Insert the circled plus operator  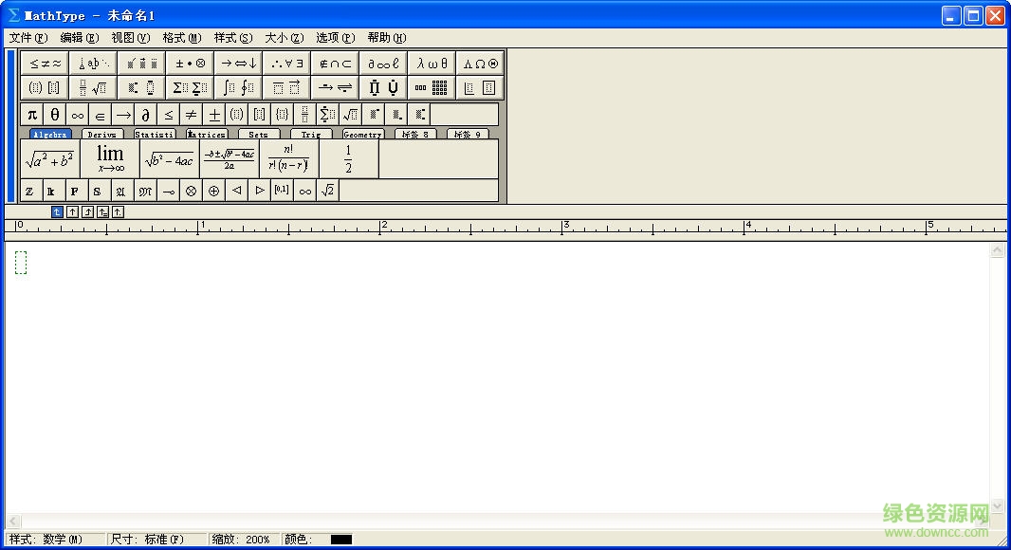pyautogui.click(x=214, y=191)
